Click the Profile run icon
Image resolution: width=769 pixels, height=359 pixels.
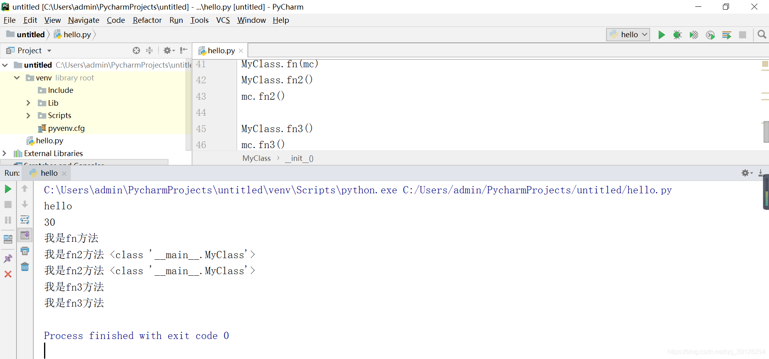[x=710, y=35]
